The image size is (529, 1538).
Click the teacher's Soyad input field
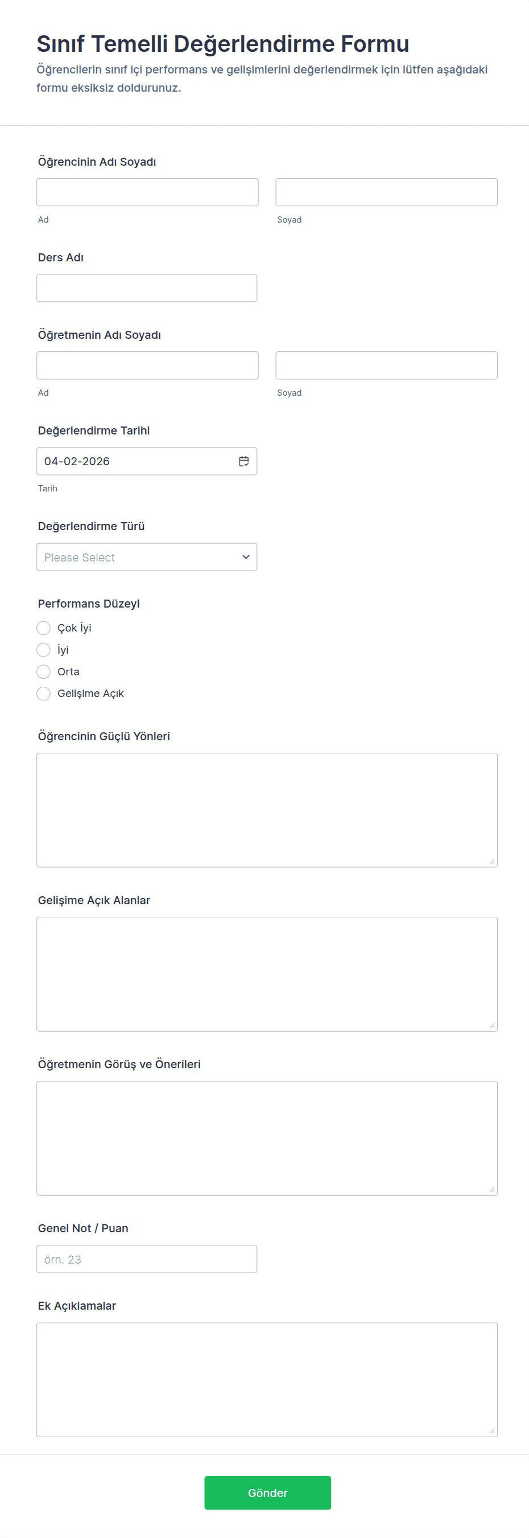(x=386, y=366)
